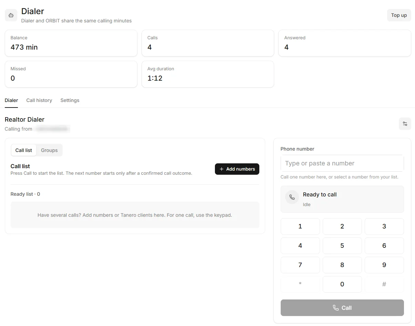This screenshot has width=415, height=326.
Task: Click the Realtor Dialer heading
Action: coord(24,120)
